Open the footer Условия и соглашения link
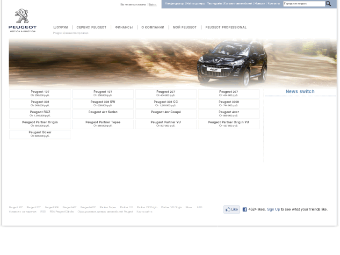 click(22, 212)
